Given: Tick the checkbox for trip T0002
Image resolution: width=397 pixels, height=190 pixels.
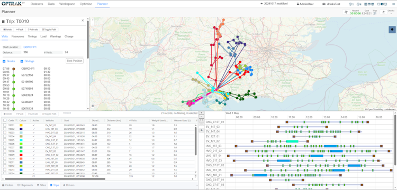Looking at the screenshot, I should pos(5,129).
